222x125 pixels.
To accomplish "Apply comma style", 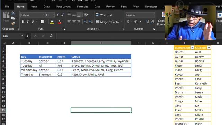I will coord(140,22).
